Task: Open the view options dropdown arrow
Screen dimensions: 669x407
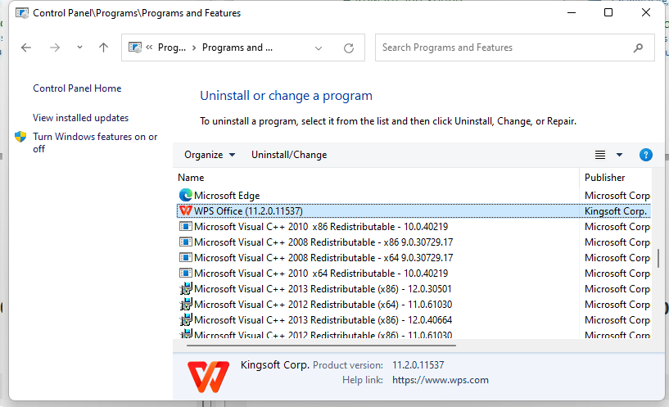Action: pos(619,155)
